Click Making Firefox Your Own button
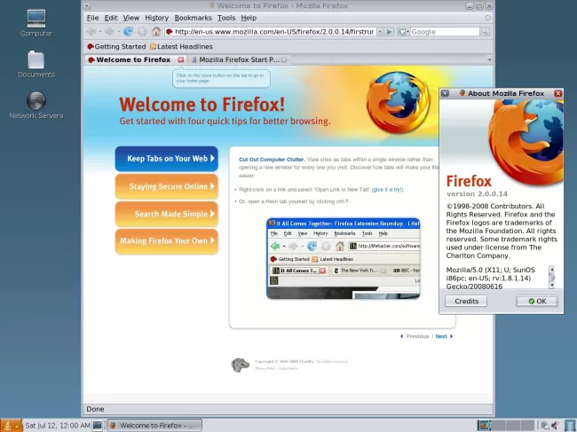Screen dimensions: 577x432 click(x=167, y=240)
